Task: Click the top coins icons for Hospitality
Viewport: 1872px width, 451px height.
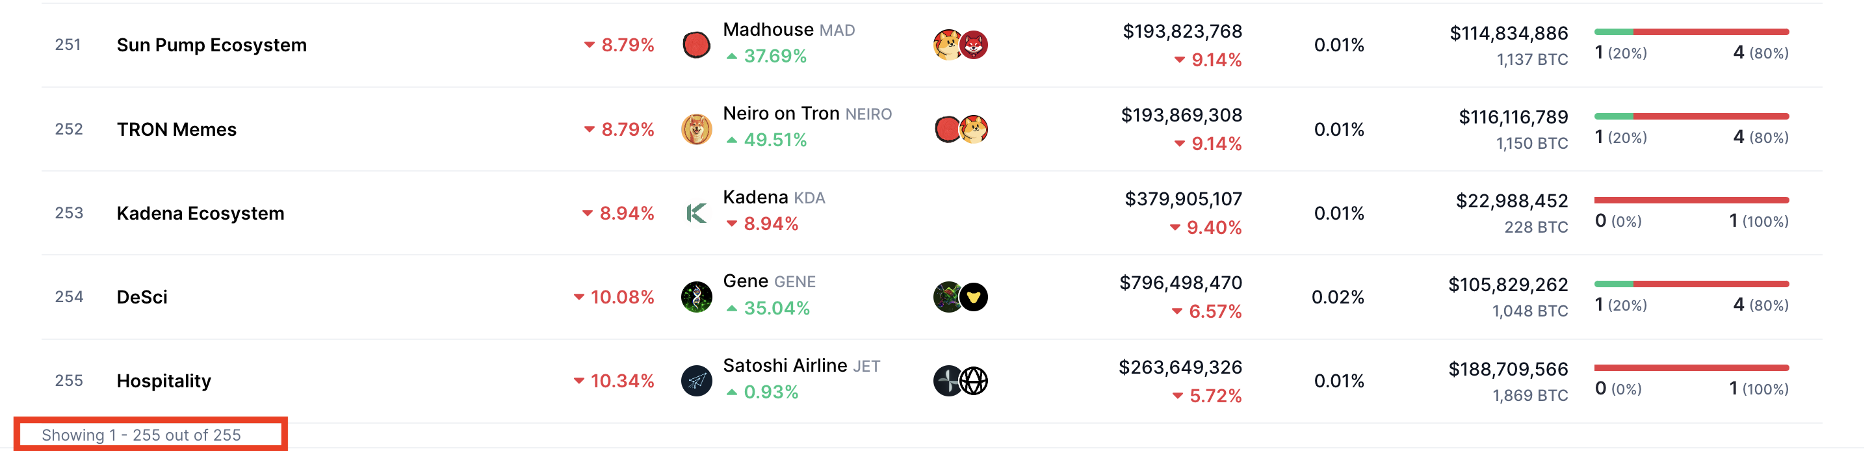Action: (x=961, y=381)
